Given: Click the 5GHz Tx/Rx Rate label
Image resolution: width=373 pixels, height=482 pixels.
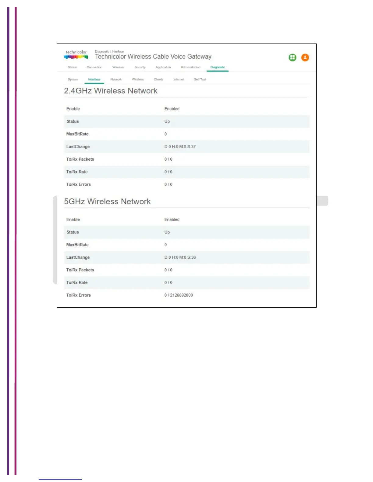Looking at the screenshot, I should click(x=77, y=283).
